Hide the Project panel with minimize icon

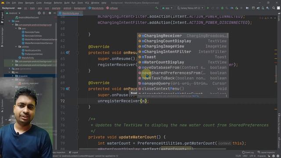pyautogui.click(x=54, y=13)
